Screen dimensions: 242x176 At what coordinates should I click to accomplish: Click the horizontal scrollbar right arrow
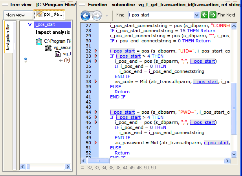(228, 161)
